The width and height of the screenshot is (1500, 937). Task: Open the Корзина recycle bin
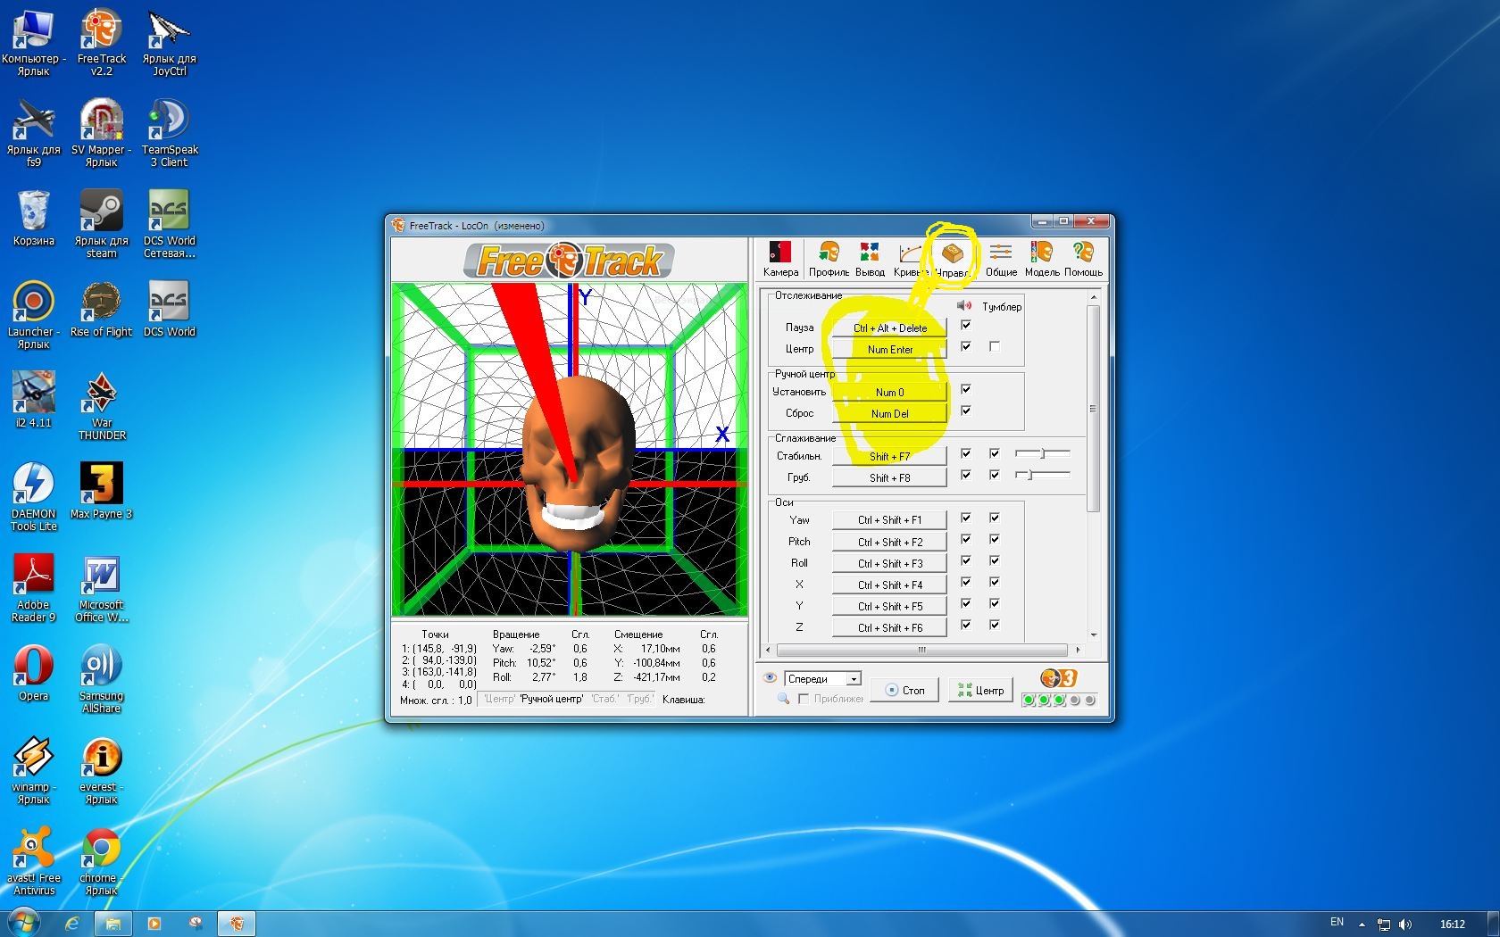click(x=34, y=220)
